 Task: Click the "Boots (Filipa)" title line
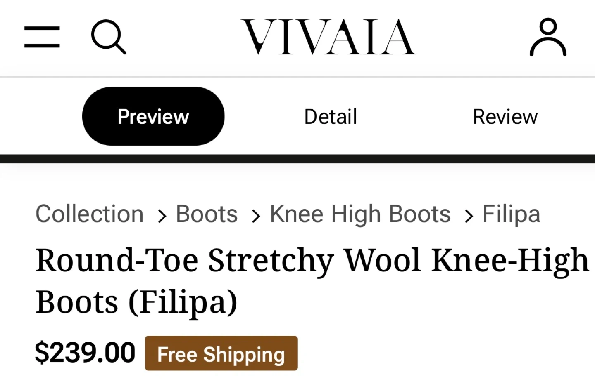136,302
